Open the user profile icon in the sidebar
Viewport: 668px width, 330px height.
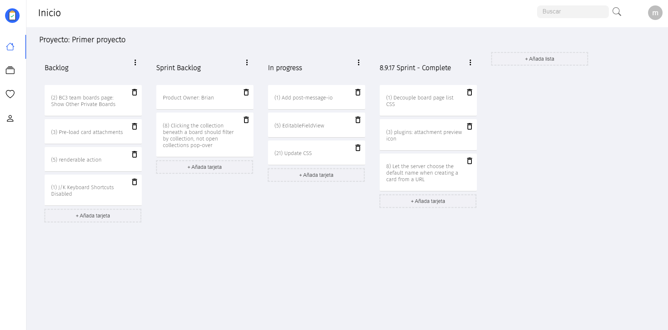click(10, 118)
